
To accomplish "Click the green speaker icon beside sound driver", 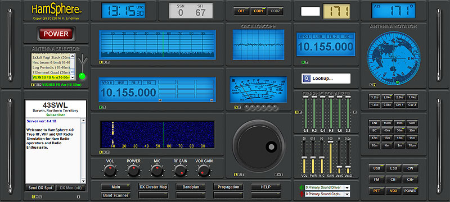I will point(301,187).
